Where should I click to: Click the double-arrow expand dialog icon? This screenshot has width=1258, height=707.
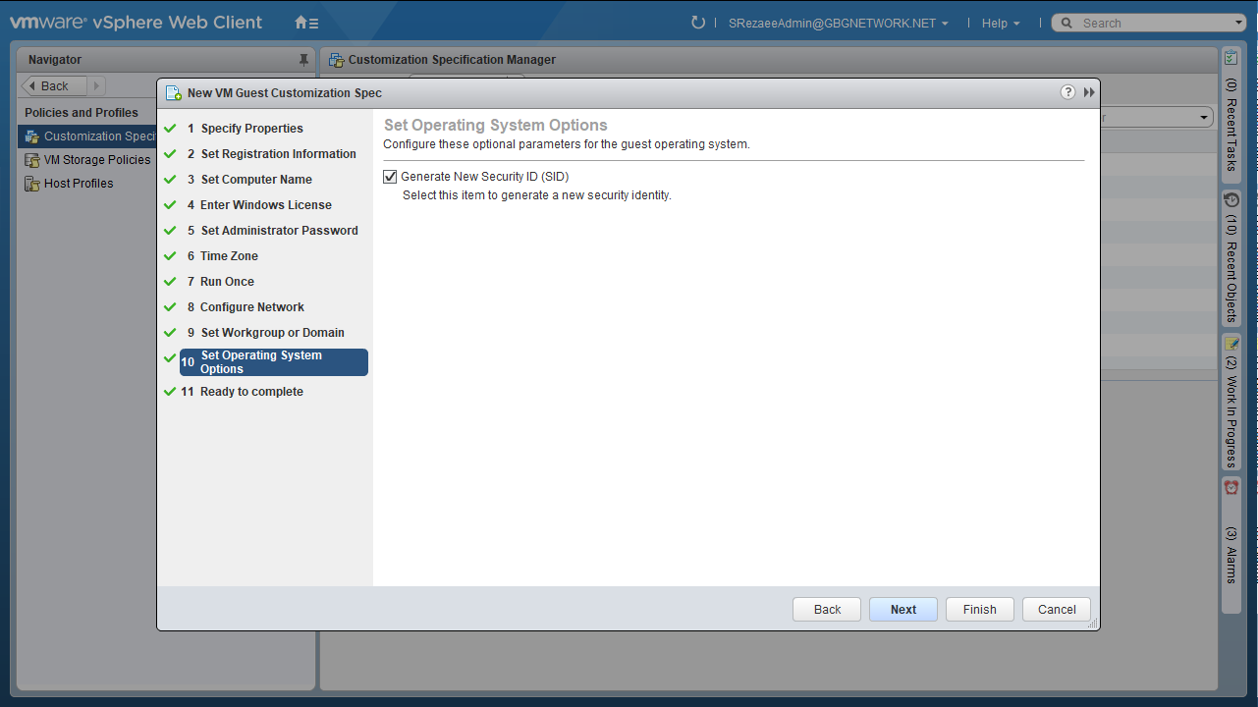coord(1089,92)
